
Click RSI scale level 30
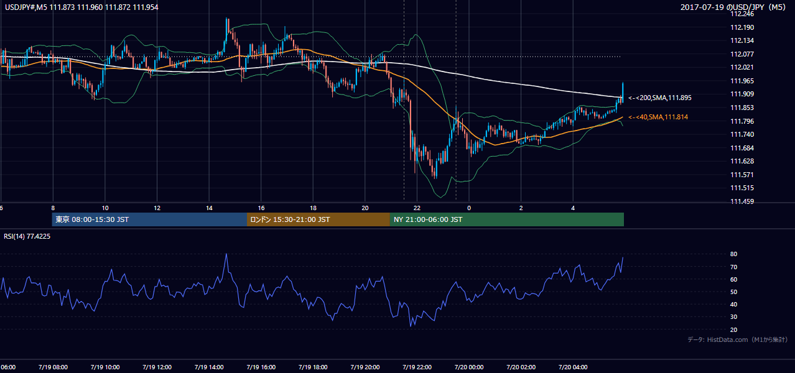pos(734,316)
